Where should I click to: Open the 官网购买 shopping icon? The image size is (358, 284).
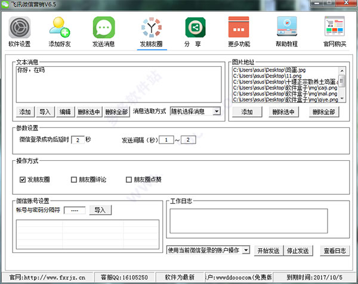pos(335,26)
